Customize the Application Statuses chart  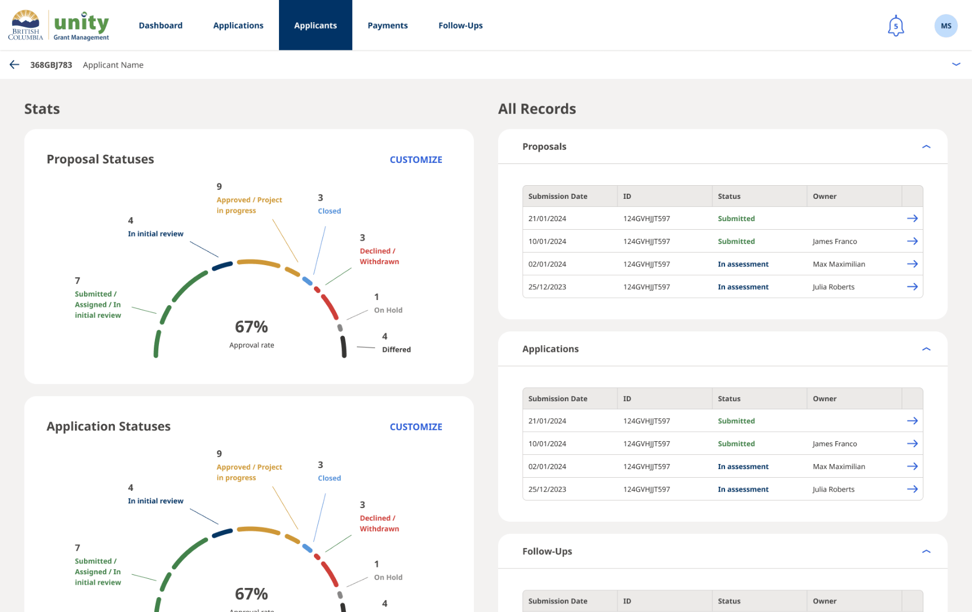(x=416, y=427)
